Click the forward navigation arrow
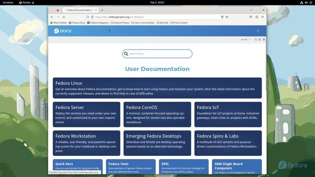Image resolution: width=315 pixels, height=177 pixels. click(x=58, y=17)
